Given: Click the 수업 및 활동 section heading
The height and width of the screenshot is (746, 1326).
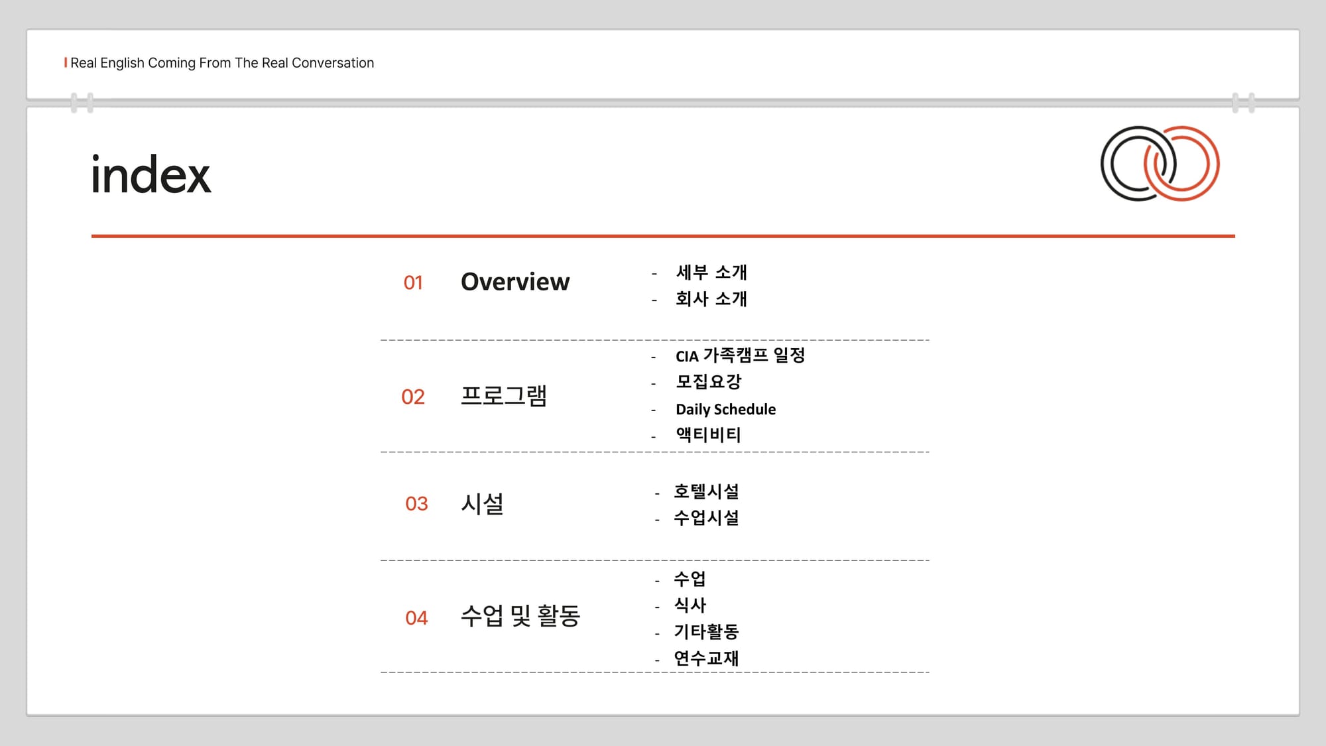Looking at the screenshot, I should tap(520, 617).
